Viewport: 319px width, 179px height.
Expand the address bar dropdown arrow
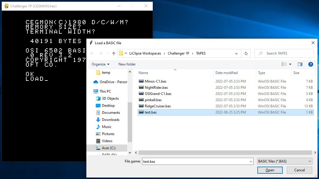pyautogui.click(x=236, y=53)
